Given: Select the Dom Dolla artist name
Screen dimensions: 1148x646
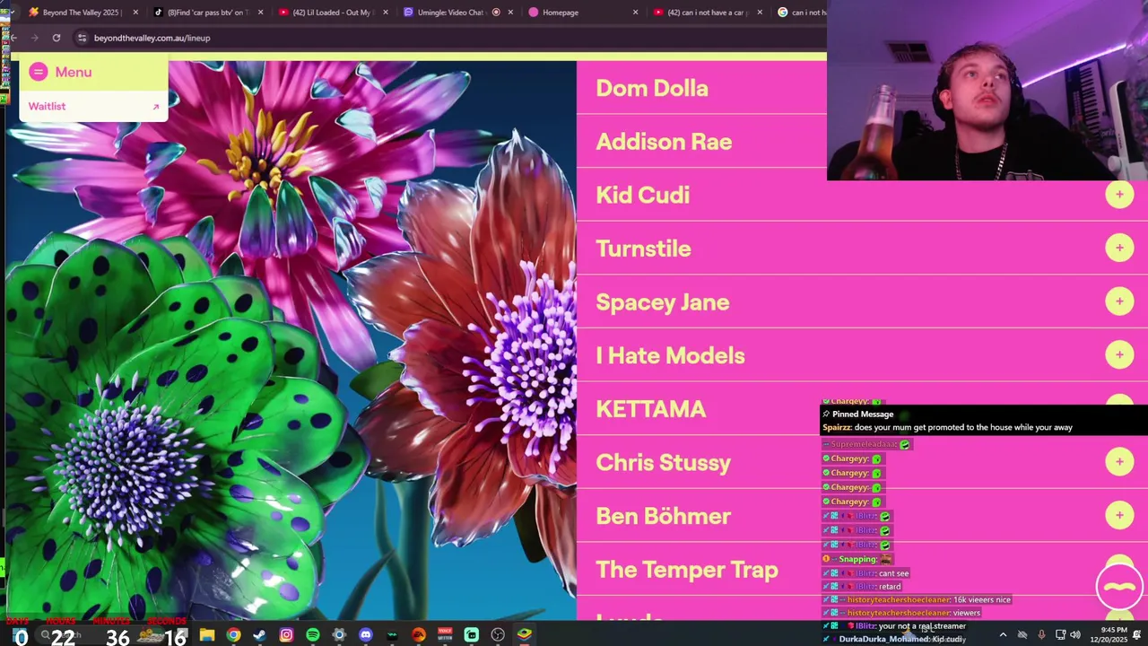Looking at the screenshot, I should coord(652,88).
